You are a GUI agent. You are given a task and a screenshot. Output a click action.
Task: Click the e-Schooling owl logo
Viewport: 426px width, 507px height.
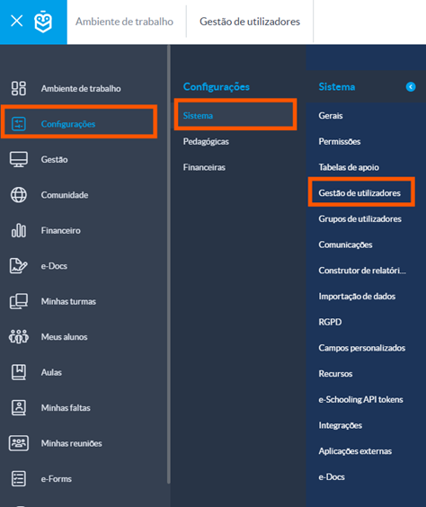coord(43,22)
